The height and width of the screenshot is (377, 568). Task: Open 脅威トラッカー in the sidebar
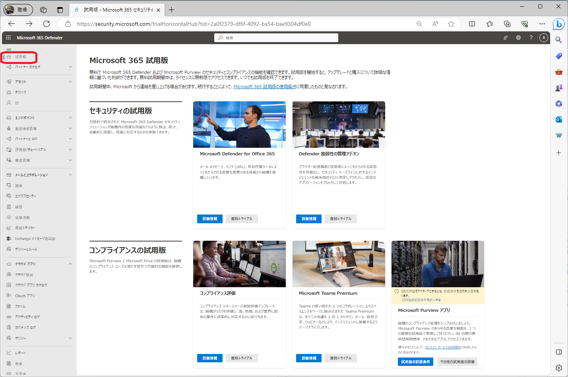tap(25, 228)
